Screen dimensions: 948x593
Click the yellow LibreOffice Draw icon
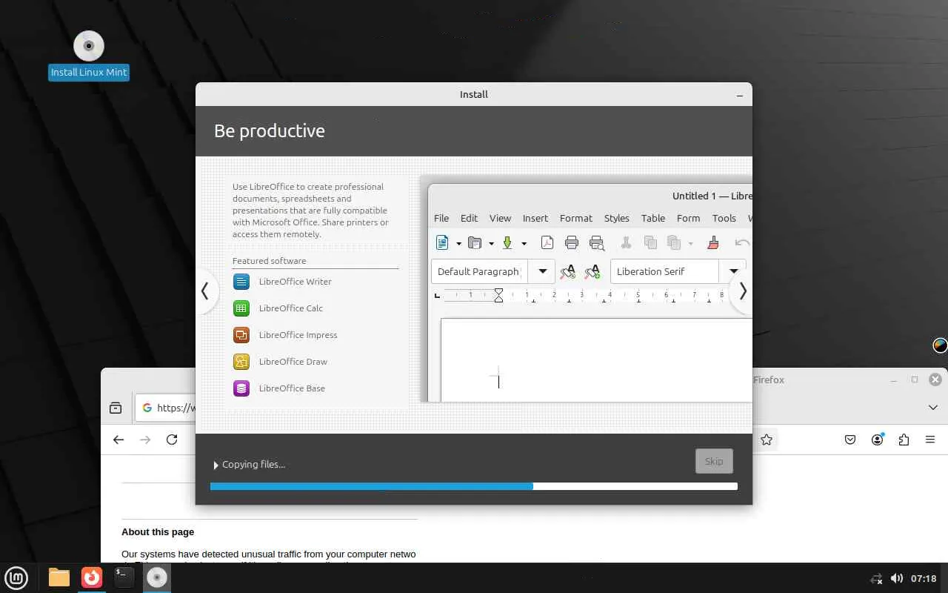pyautogui.click(x=241, y=362)
